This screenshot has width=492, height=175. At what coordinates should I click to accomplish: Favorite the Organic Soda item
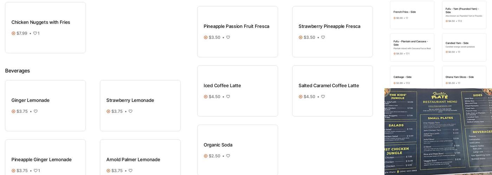228,156
